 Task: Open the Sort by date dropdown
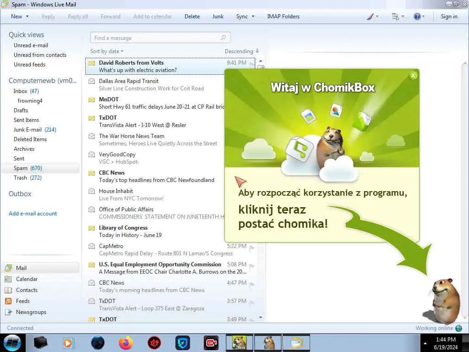pos(107,51)
